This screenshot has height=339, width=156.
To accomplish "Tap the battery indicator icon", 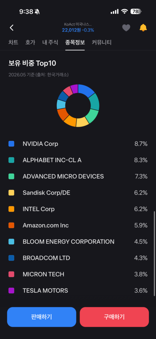I will pyautogui.click(x=136, y=12).
